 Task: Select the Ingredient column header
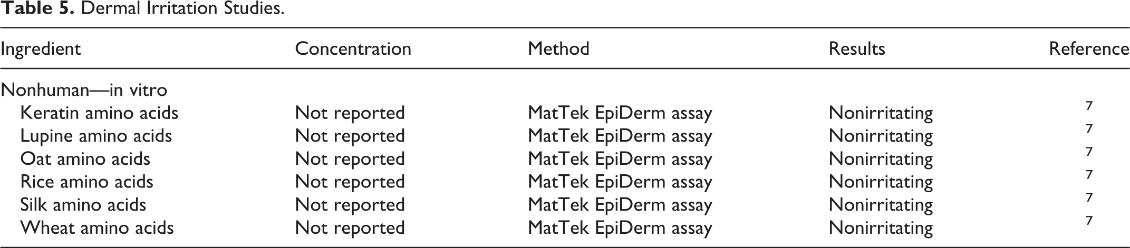pos(41,49)
